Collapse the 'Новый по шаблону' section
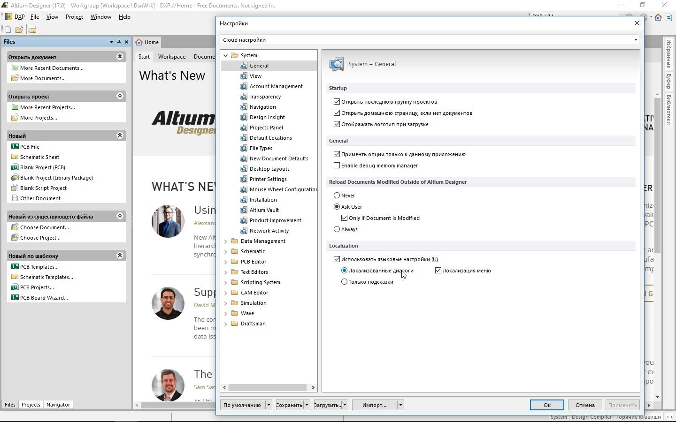Image resolution: width=676 pixels, height=422 pixels. [120, 255]
